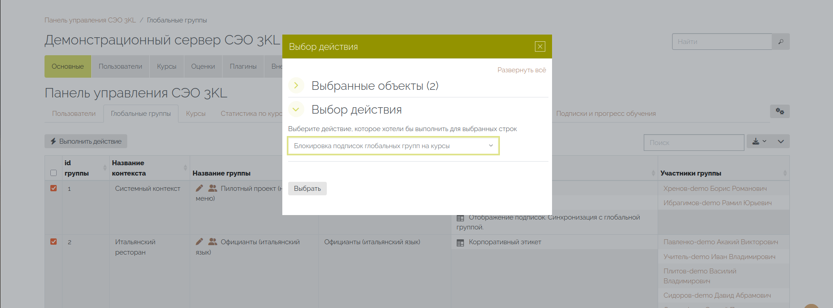Collapse the Выбор действия section
Image resolution: width=833 pixels, height=308 pixels.
pos(296,109)
